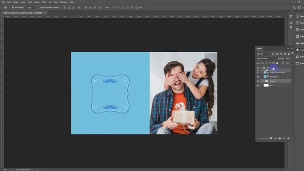Open the Libraries panel icon
304x171 pixels.
[298, 23]
